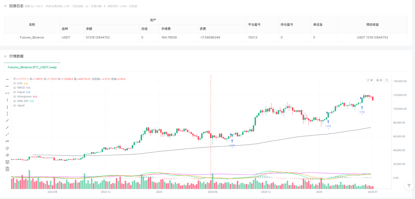415x199 pixels.
Task: Delete drawings with the trash can icon
Action: pyautogui.click(x=7, y=169)
